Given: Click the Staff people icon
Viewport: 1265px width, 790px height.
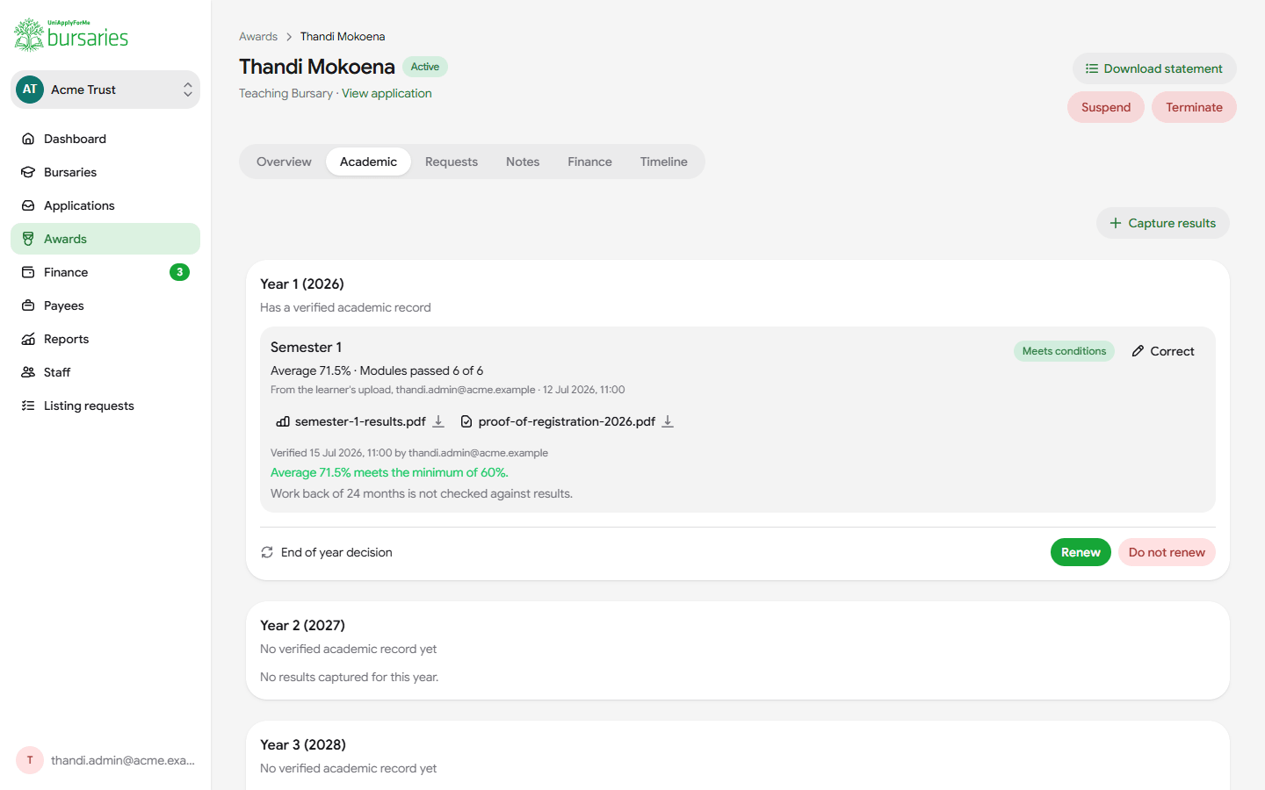Looking at the screenshot, I should pyautogui.click(x=28, y=372).
